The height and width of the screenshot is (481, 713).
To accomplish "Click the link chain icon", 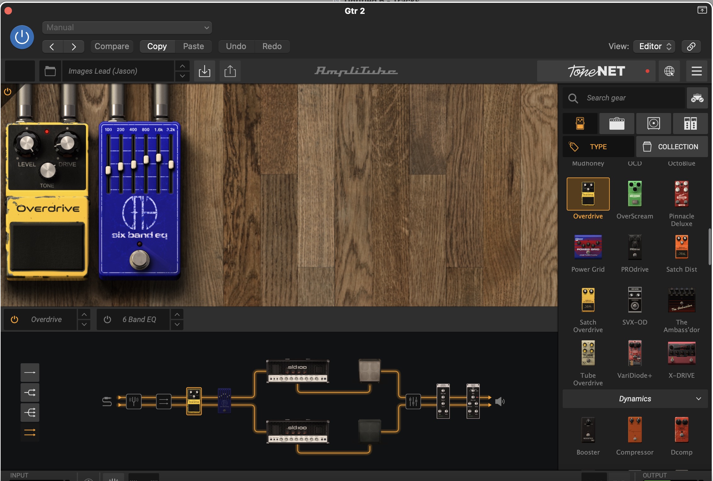I will point(691,47).
